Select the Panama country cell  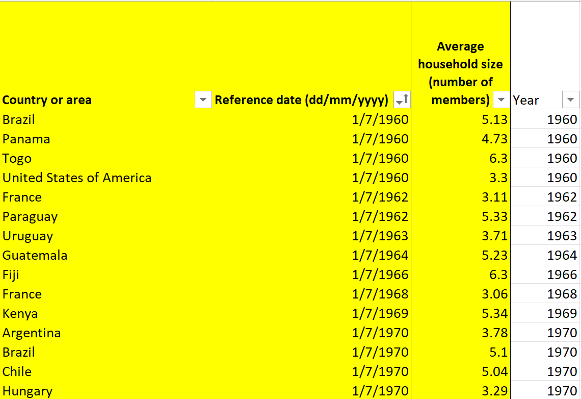(26, 139)
